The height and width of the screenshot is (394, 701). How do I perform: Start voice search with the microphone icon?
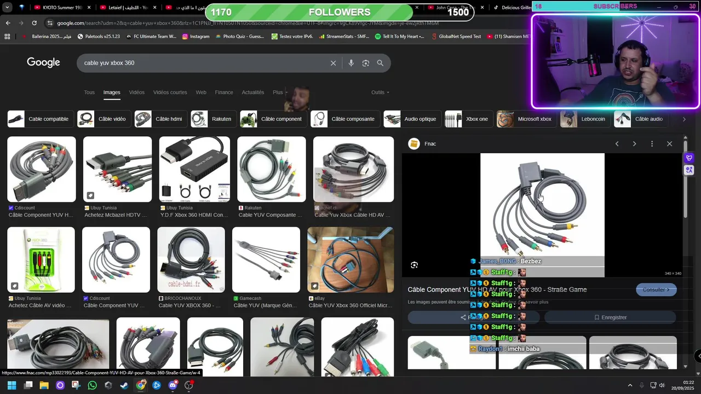pos(351,63)
